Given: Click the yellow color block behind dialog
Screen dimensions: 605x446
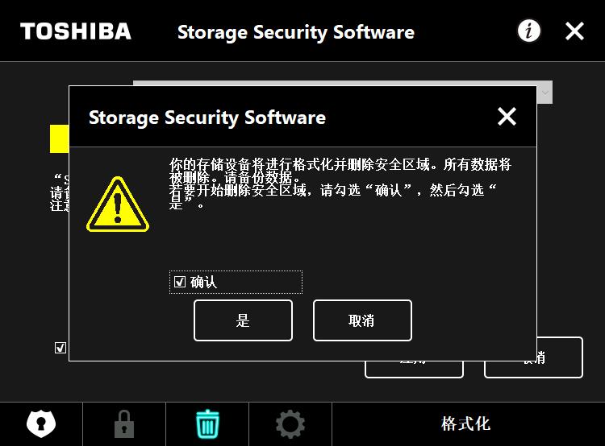Looking at the screenshot, I should click(x=59, y=138).
